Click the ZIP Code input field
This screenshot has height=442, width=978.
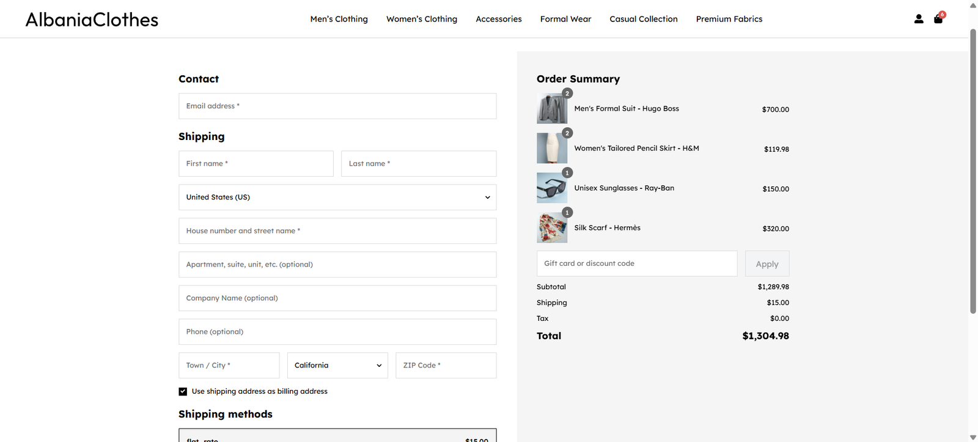tap(446, 366)
